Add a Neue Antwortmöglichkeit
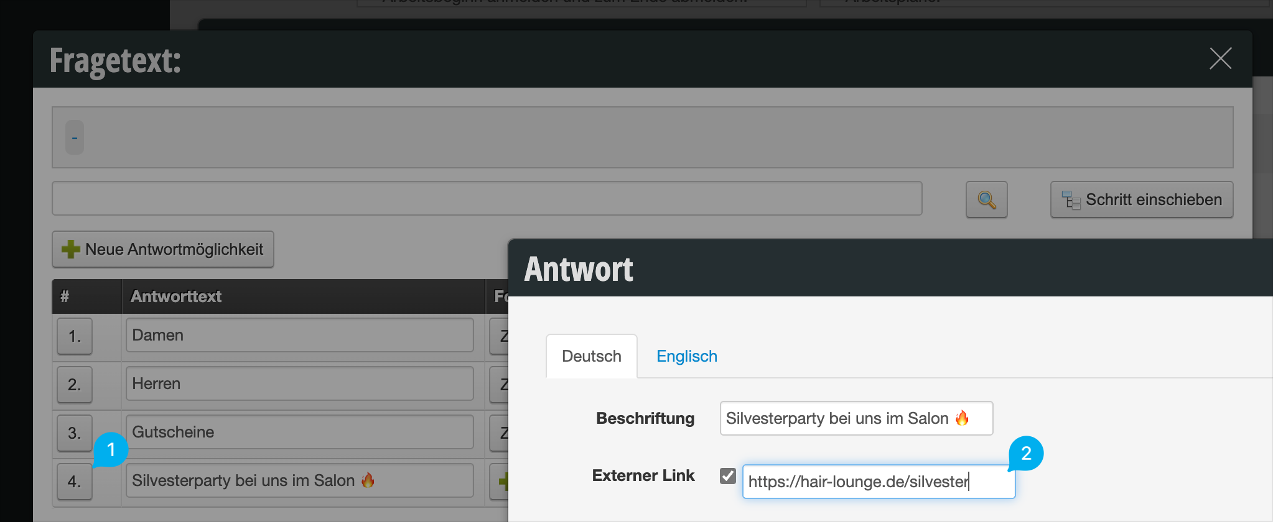The width and height of the screenshot is (1273, 522). tap(163, 249)
